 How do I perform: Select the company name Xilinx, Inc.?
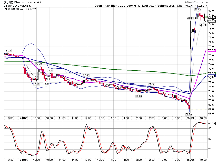20,3
